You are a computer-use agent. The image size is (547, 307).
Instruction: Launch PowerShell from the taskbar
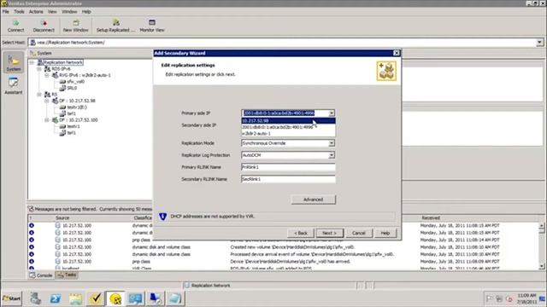[x=55, y=298]
